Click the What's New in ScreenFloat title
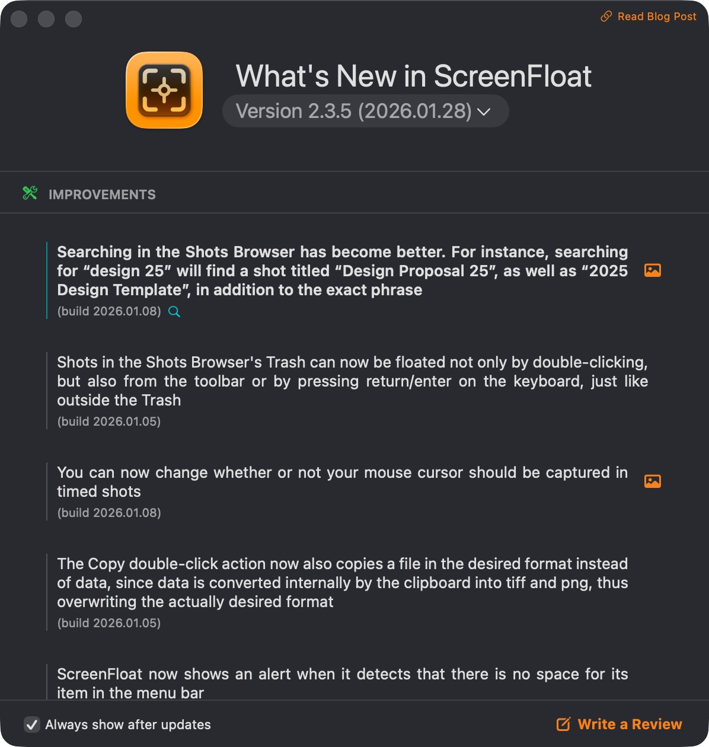Screen dimensions: 709x747 tap(414, 76)
